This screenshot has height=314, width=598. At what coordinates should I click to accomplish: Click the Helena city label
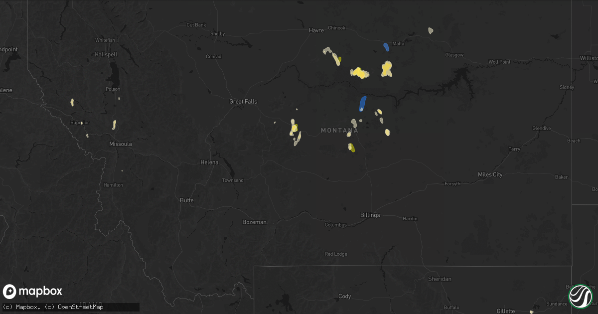pos(209,162)
